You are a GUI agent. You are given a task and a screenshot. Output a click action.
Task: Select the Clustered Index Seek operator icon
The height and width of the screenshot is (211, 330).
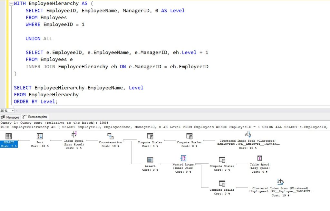pos(247,134)
